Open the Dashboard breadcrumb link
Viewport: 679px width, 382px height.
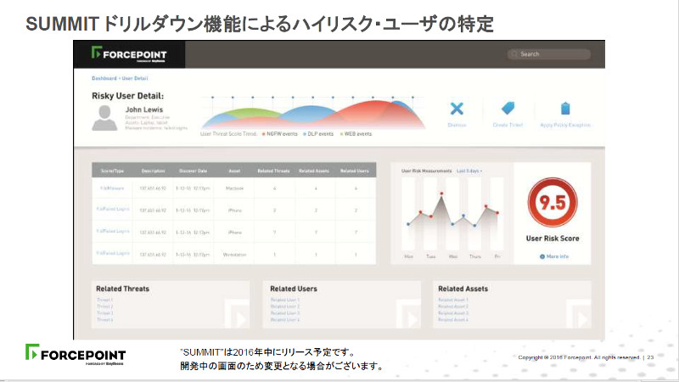pos(104,78)
